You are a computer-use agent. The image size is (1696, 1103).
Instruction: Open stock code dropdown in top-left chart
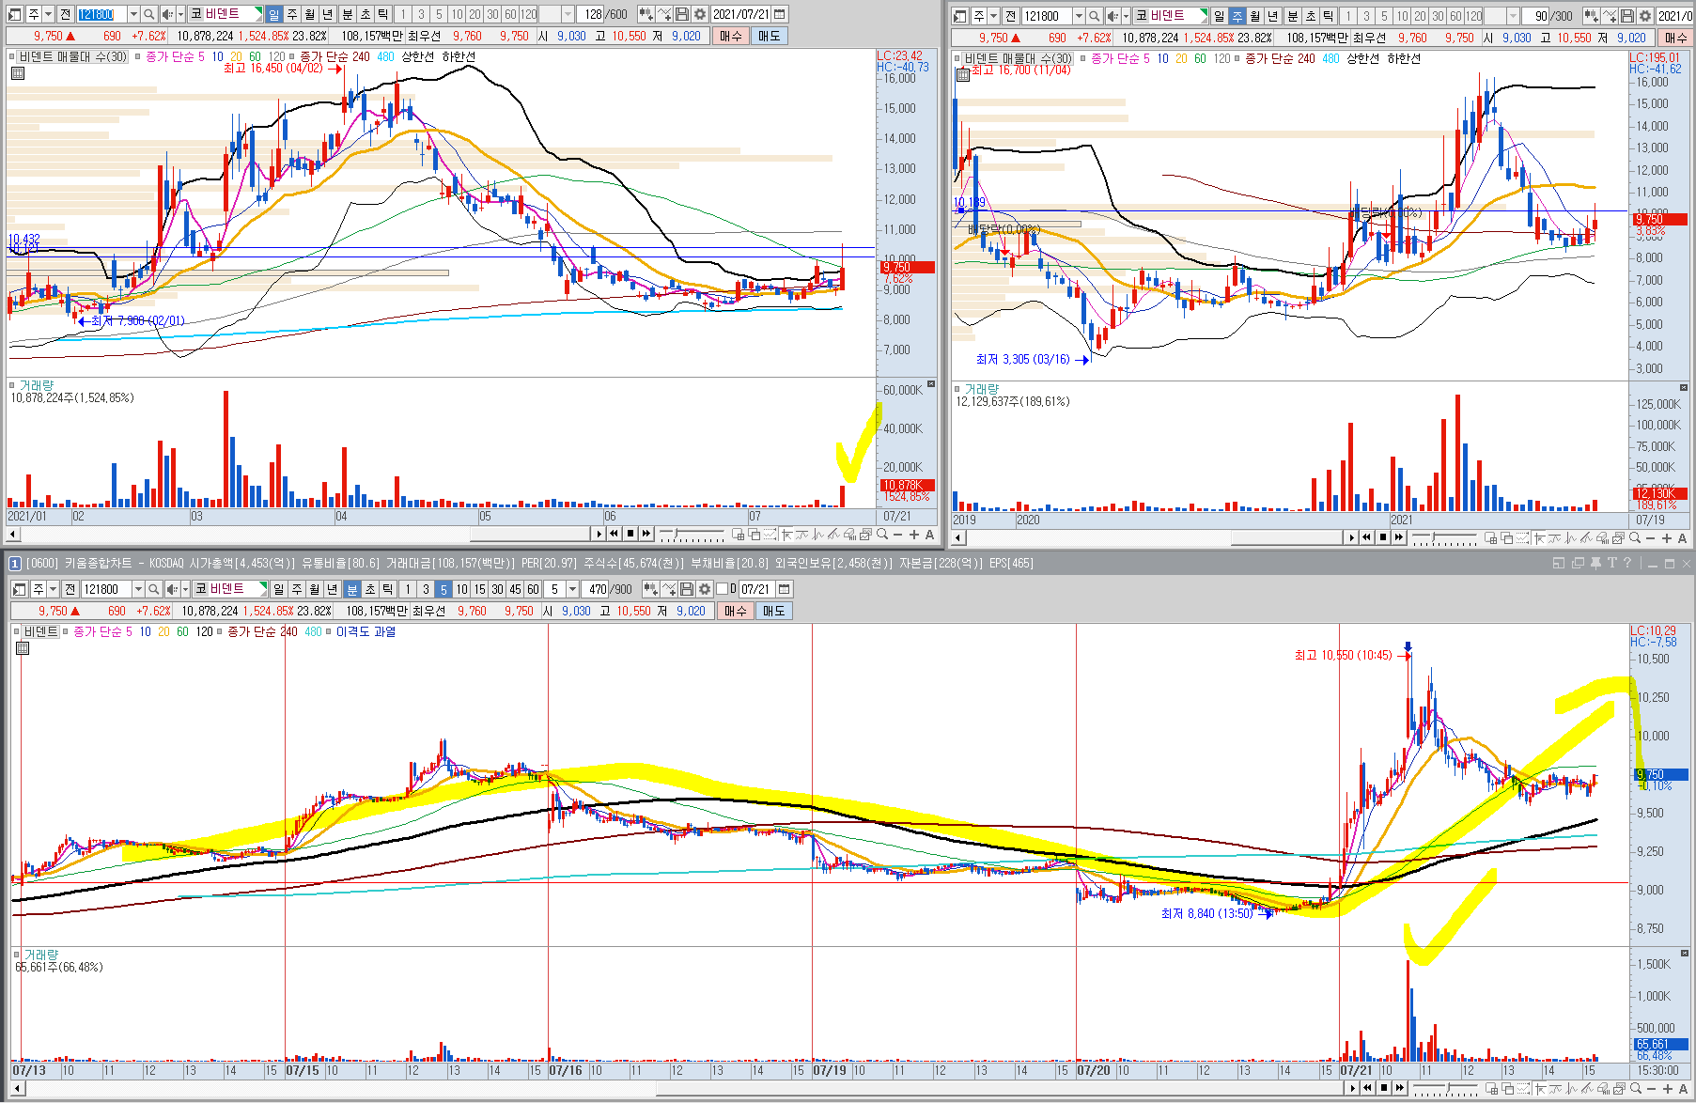pyautogui.click(x=133, y=14)
